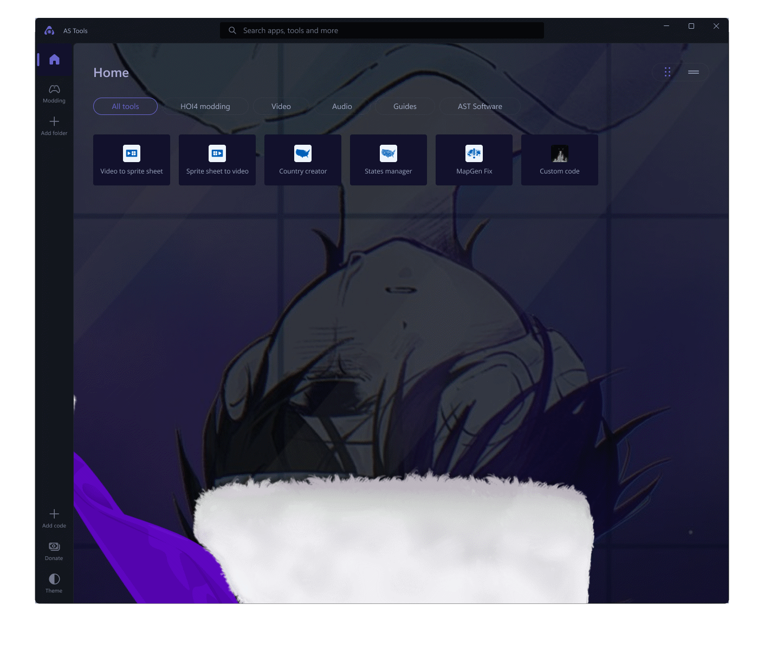
Task: Switch to grid view layout
Action: [668, 72]
